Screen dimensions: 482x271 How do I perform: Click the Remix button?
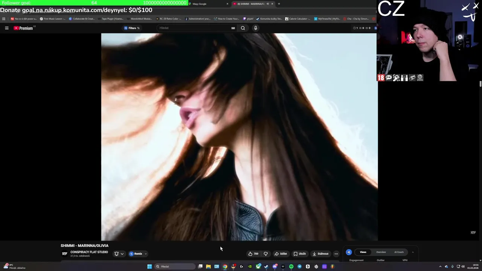[136, 254]
